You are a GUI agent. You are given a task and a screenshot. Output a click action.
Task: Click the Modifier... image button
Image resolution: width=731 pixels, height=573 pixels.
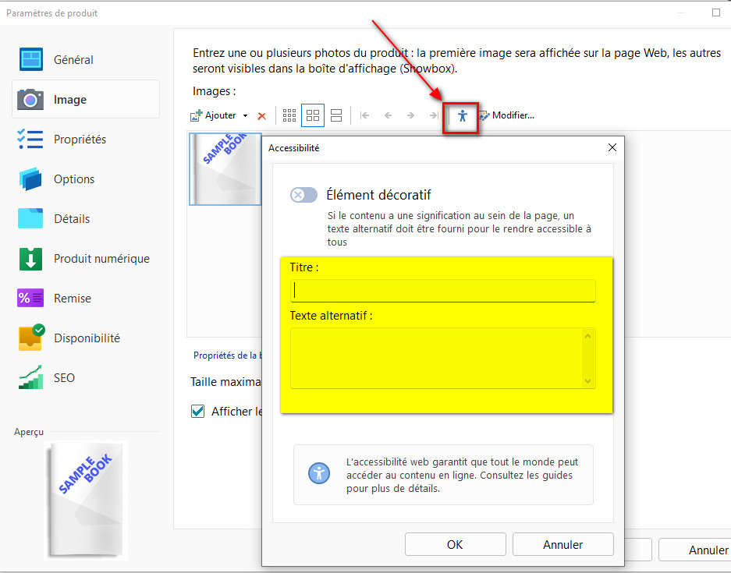point(507,115)
